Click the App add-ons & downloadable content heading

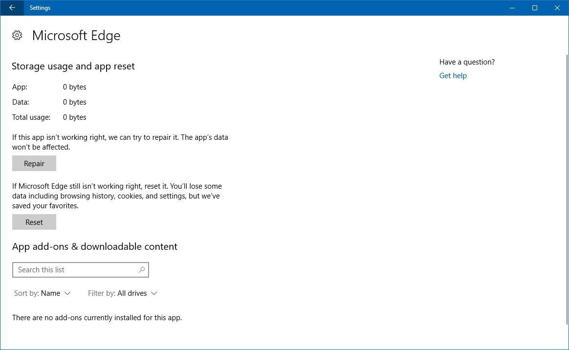point(94,246)
